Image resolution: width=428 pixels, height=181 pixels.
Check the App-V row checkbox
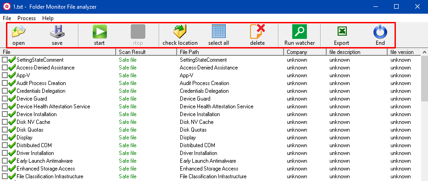pos(5,75)
